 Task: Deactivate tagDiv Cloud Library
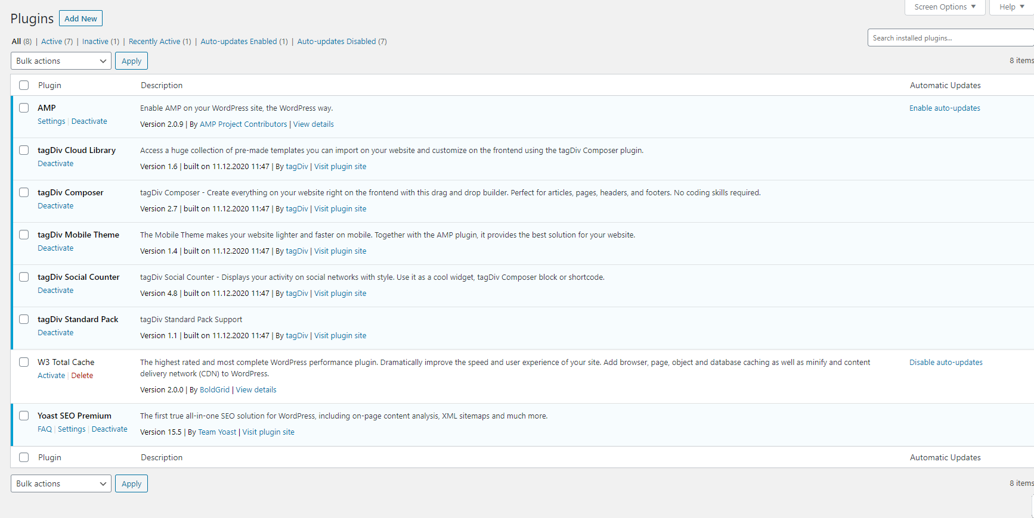(x=55, y=164)
